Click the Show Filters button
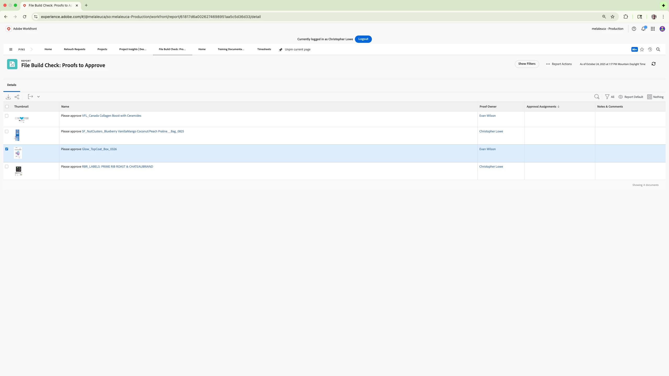Viewport: 669px width, 376px height. coord(527,64)
